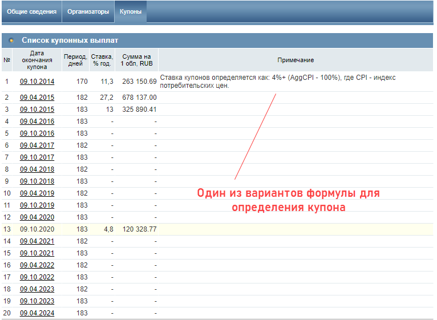The image size is (437, 320).
Task: Click the bullet icon beside Список купонных выплат
Action: coord(11,40)
